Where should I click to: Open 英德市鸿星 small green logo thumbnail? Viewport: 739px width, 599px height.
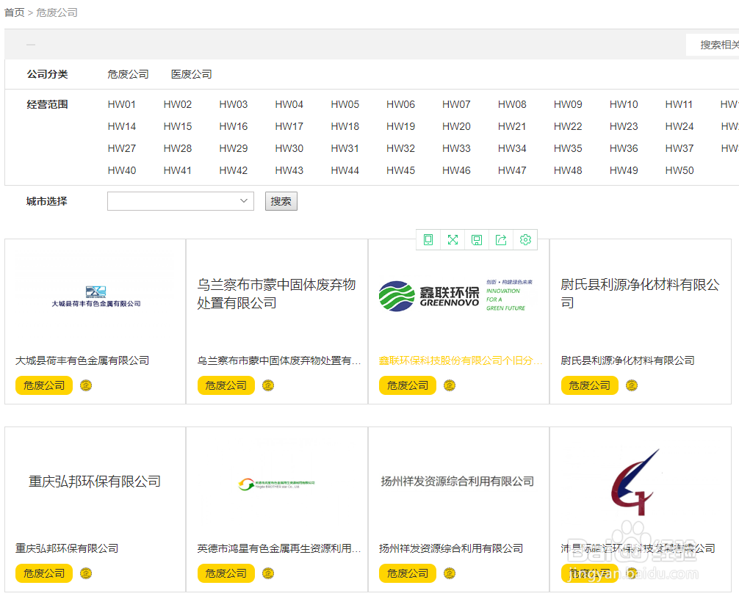[x=277, y=484]
